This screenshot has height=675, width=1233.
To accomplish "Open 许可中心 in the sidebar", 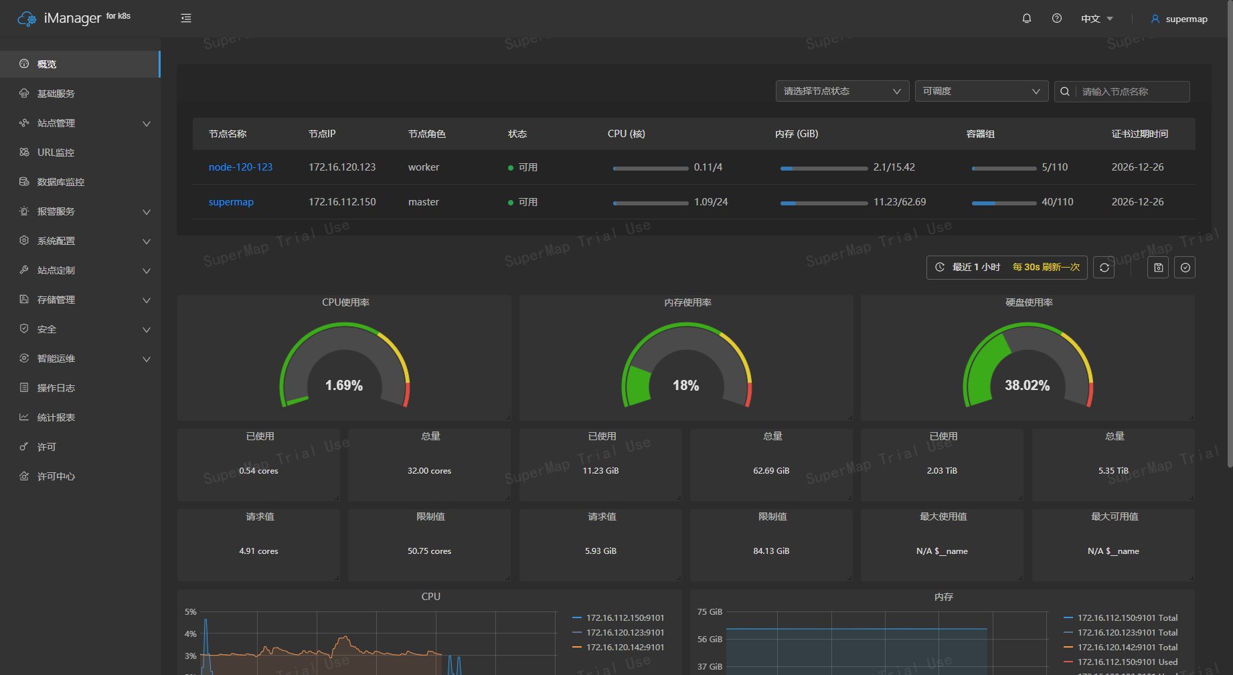I will [80, 476].
